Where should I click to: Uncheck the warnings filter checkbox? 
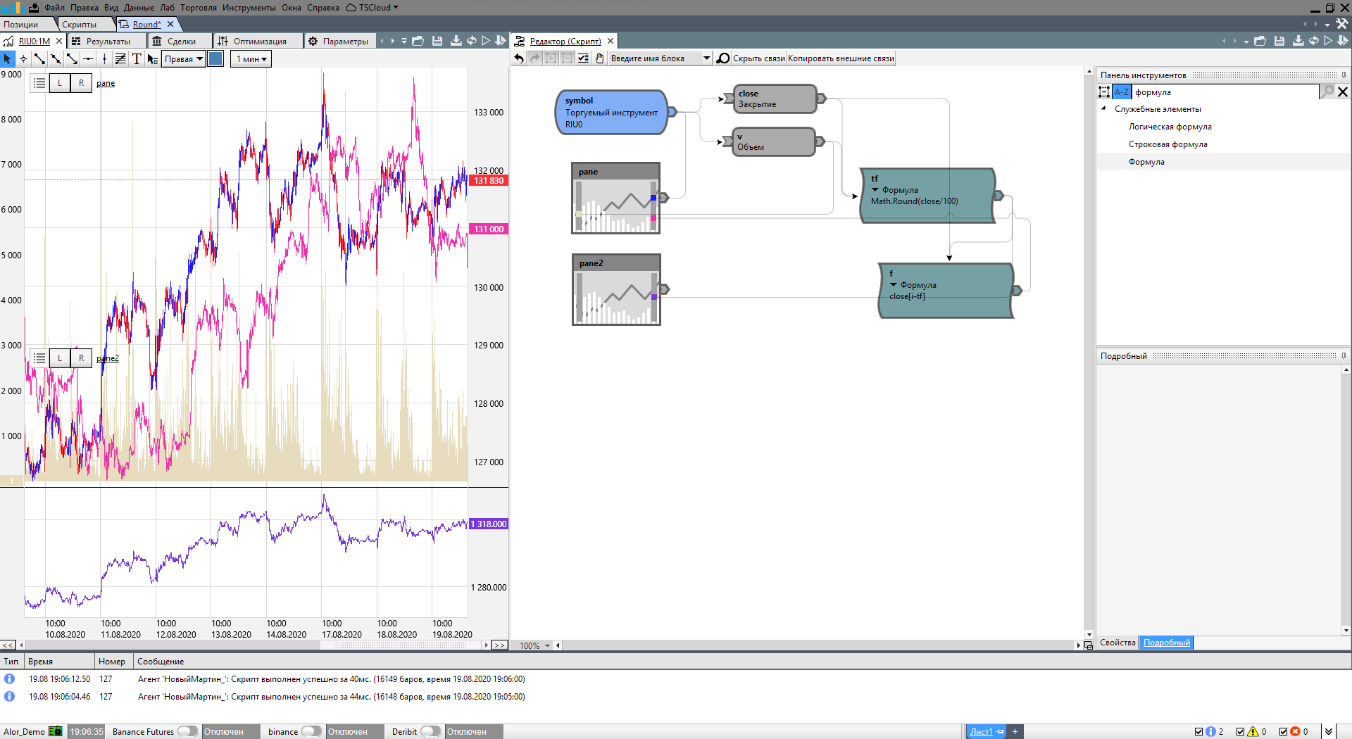coord(1241,732)
